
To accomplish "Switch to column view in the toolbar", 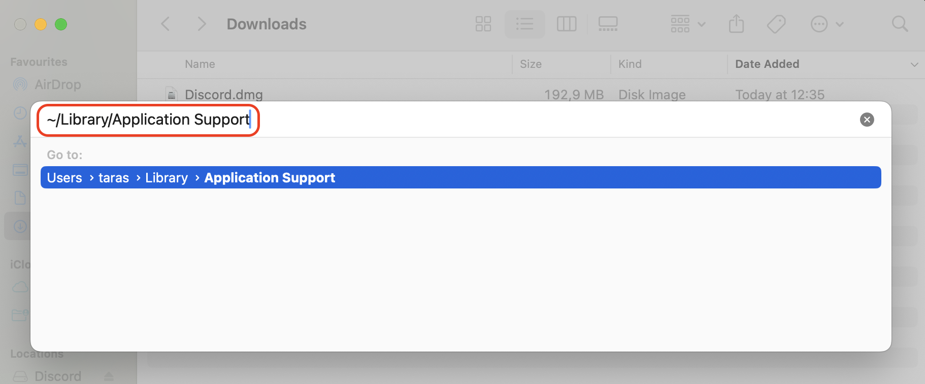I will [x=567, y=24].
